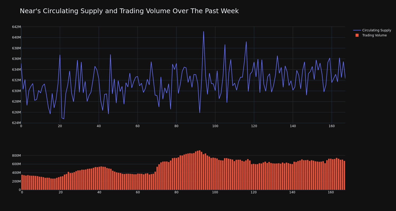Click the 600M label on volume axis
The height and width of the screenshot is (211, 396).
click(16, 164)
